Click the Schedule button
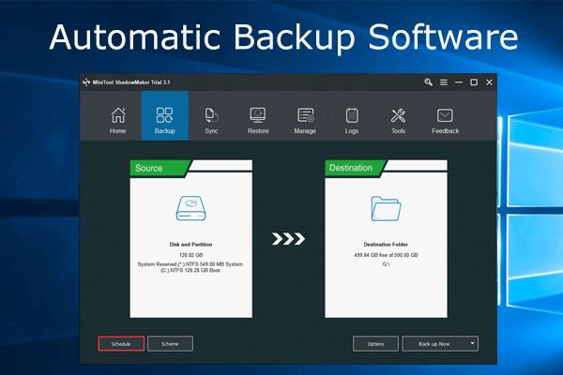Viewport: 563px width, 375px height. click(x=121, y=344)
